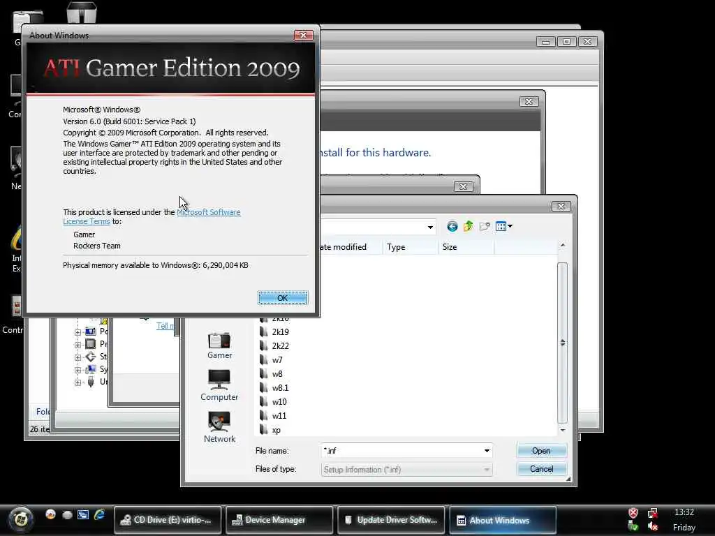Switch to Device Manager taskbar button
715x536 pixels.
click(279, 520)
